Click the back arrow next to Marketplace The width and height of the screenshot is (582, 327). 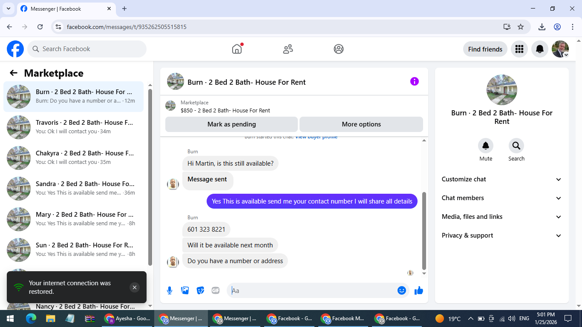[x=14, y=73]
